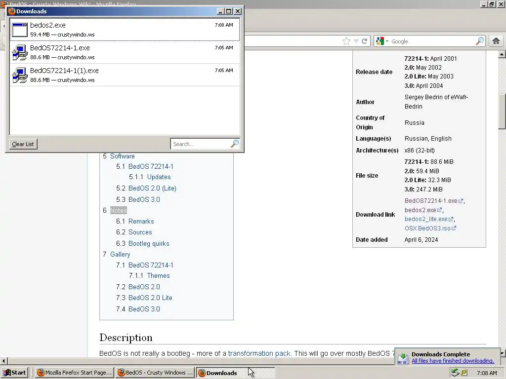Jump to contents 5.1.1 Updates
Image resolution: width=506 pixels, height=379 pixels.
[x=159, y=177]
